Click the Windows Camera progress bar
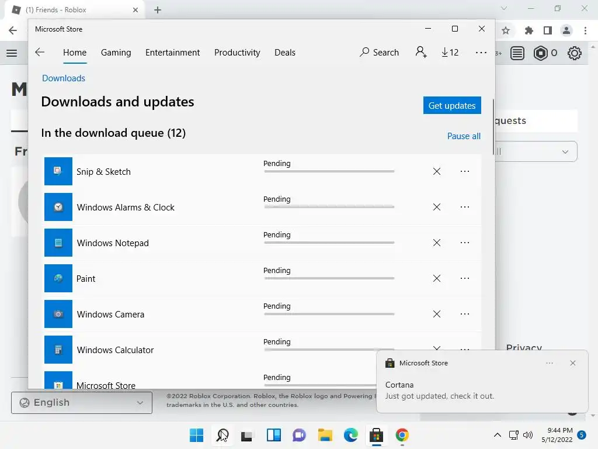This screenshot has width=598, height=449. [x=329, y=314]
